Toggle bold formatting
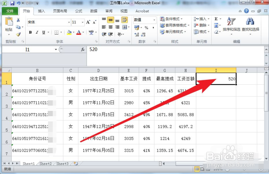This screenshot has width=269, height=174. (x=30, y=32)
